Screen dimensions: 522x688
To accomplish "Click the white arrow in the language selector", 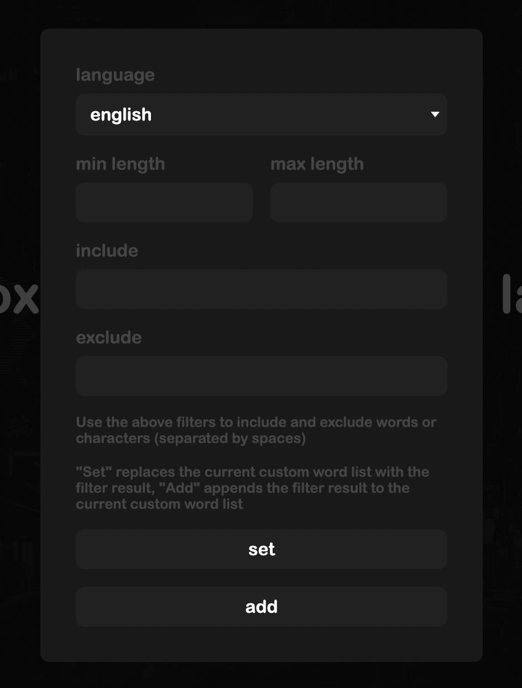I will click(435, 114).
